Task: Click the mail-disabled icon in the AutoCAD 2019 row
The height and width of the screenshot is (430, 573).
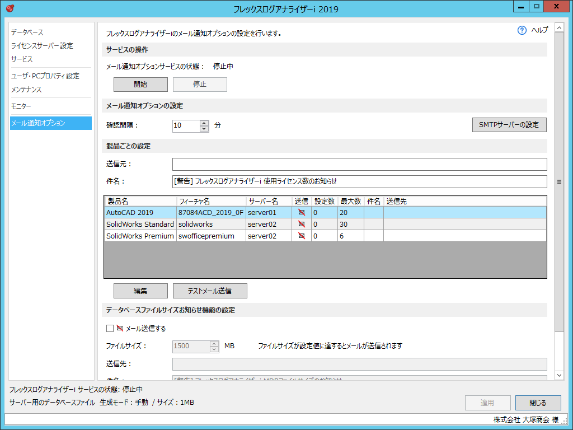Action: point(302,212)
